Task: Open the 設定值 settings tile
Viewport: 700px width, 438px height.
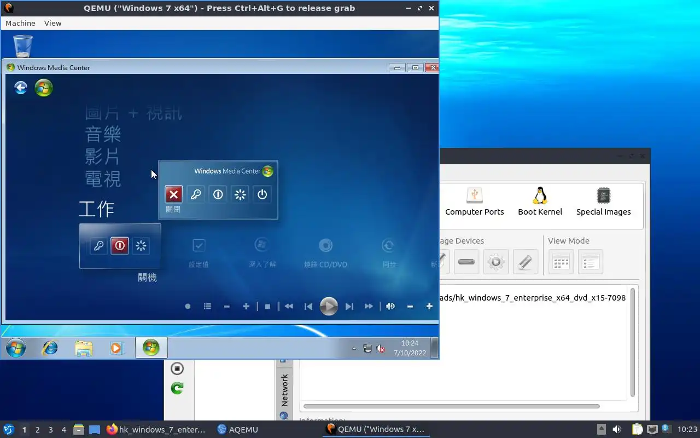Action: (199, 252)
